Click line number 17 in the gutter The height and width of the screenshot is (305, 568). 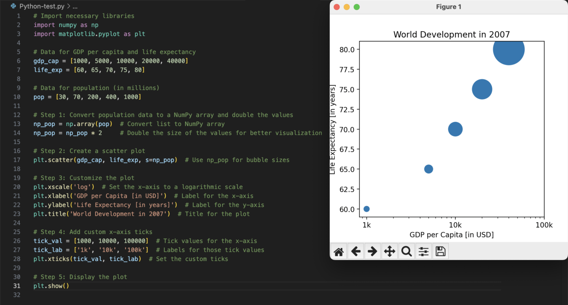[x=17, y=160]
